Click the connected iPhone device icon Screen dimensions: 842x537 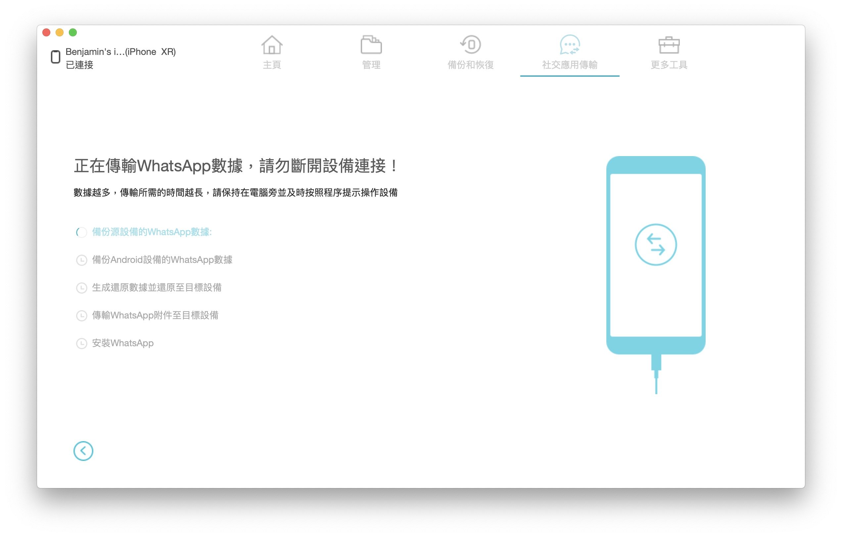55,57
